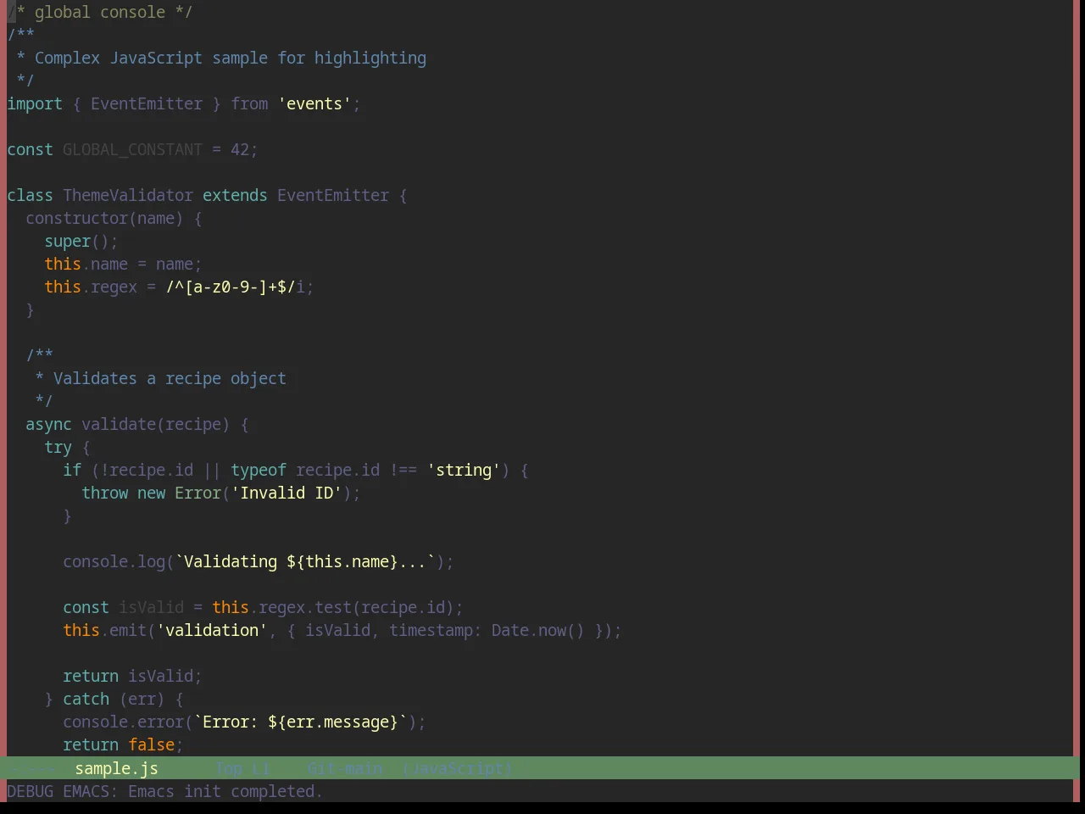Click 'Date.now()' call
Screen dimensions: 1085x814
point(538,630)
